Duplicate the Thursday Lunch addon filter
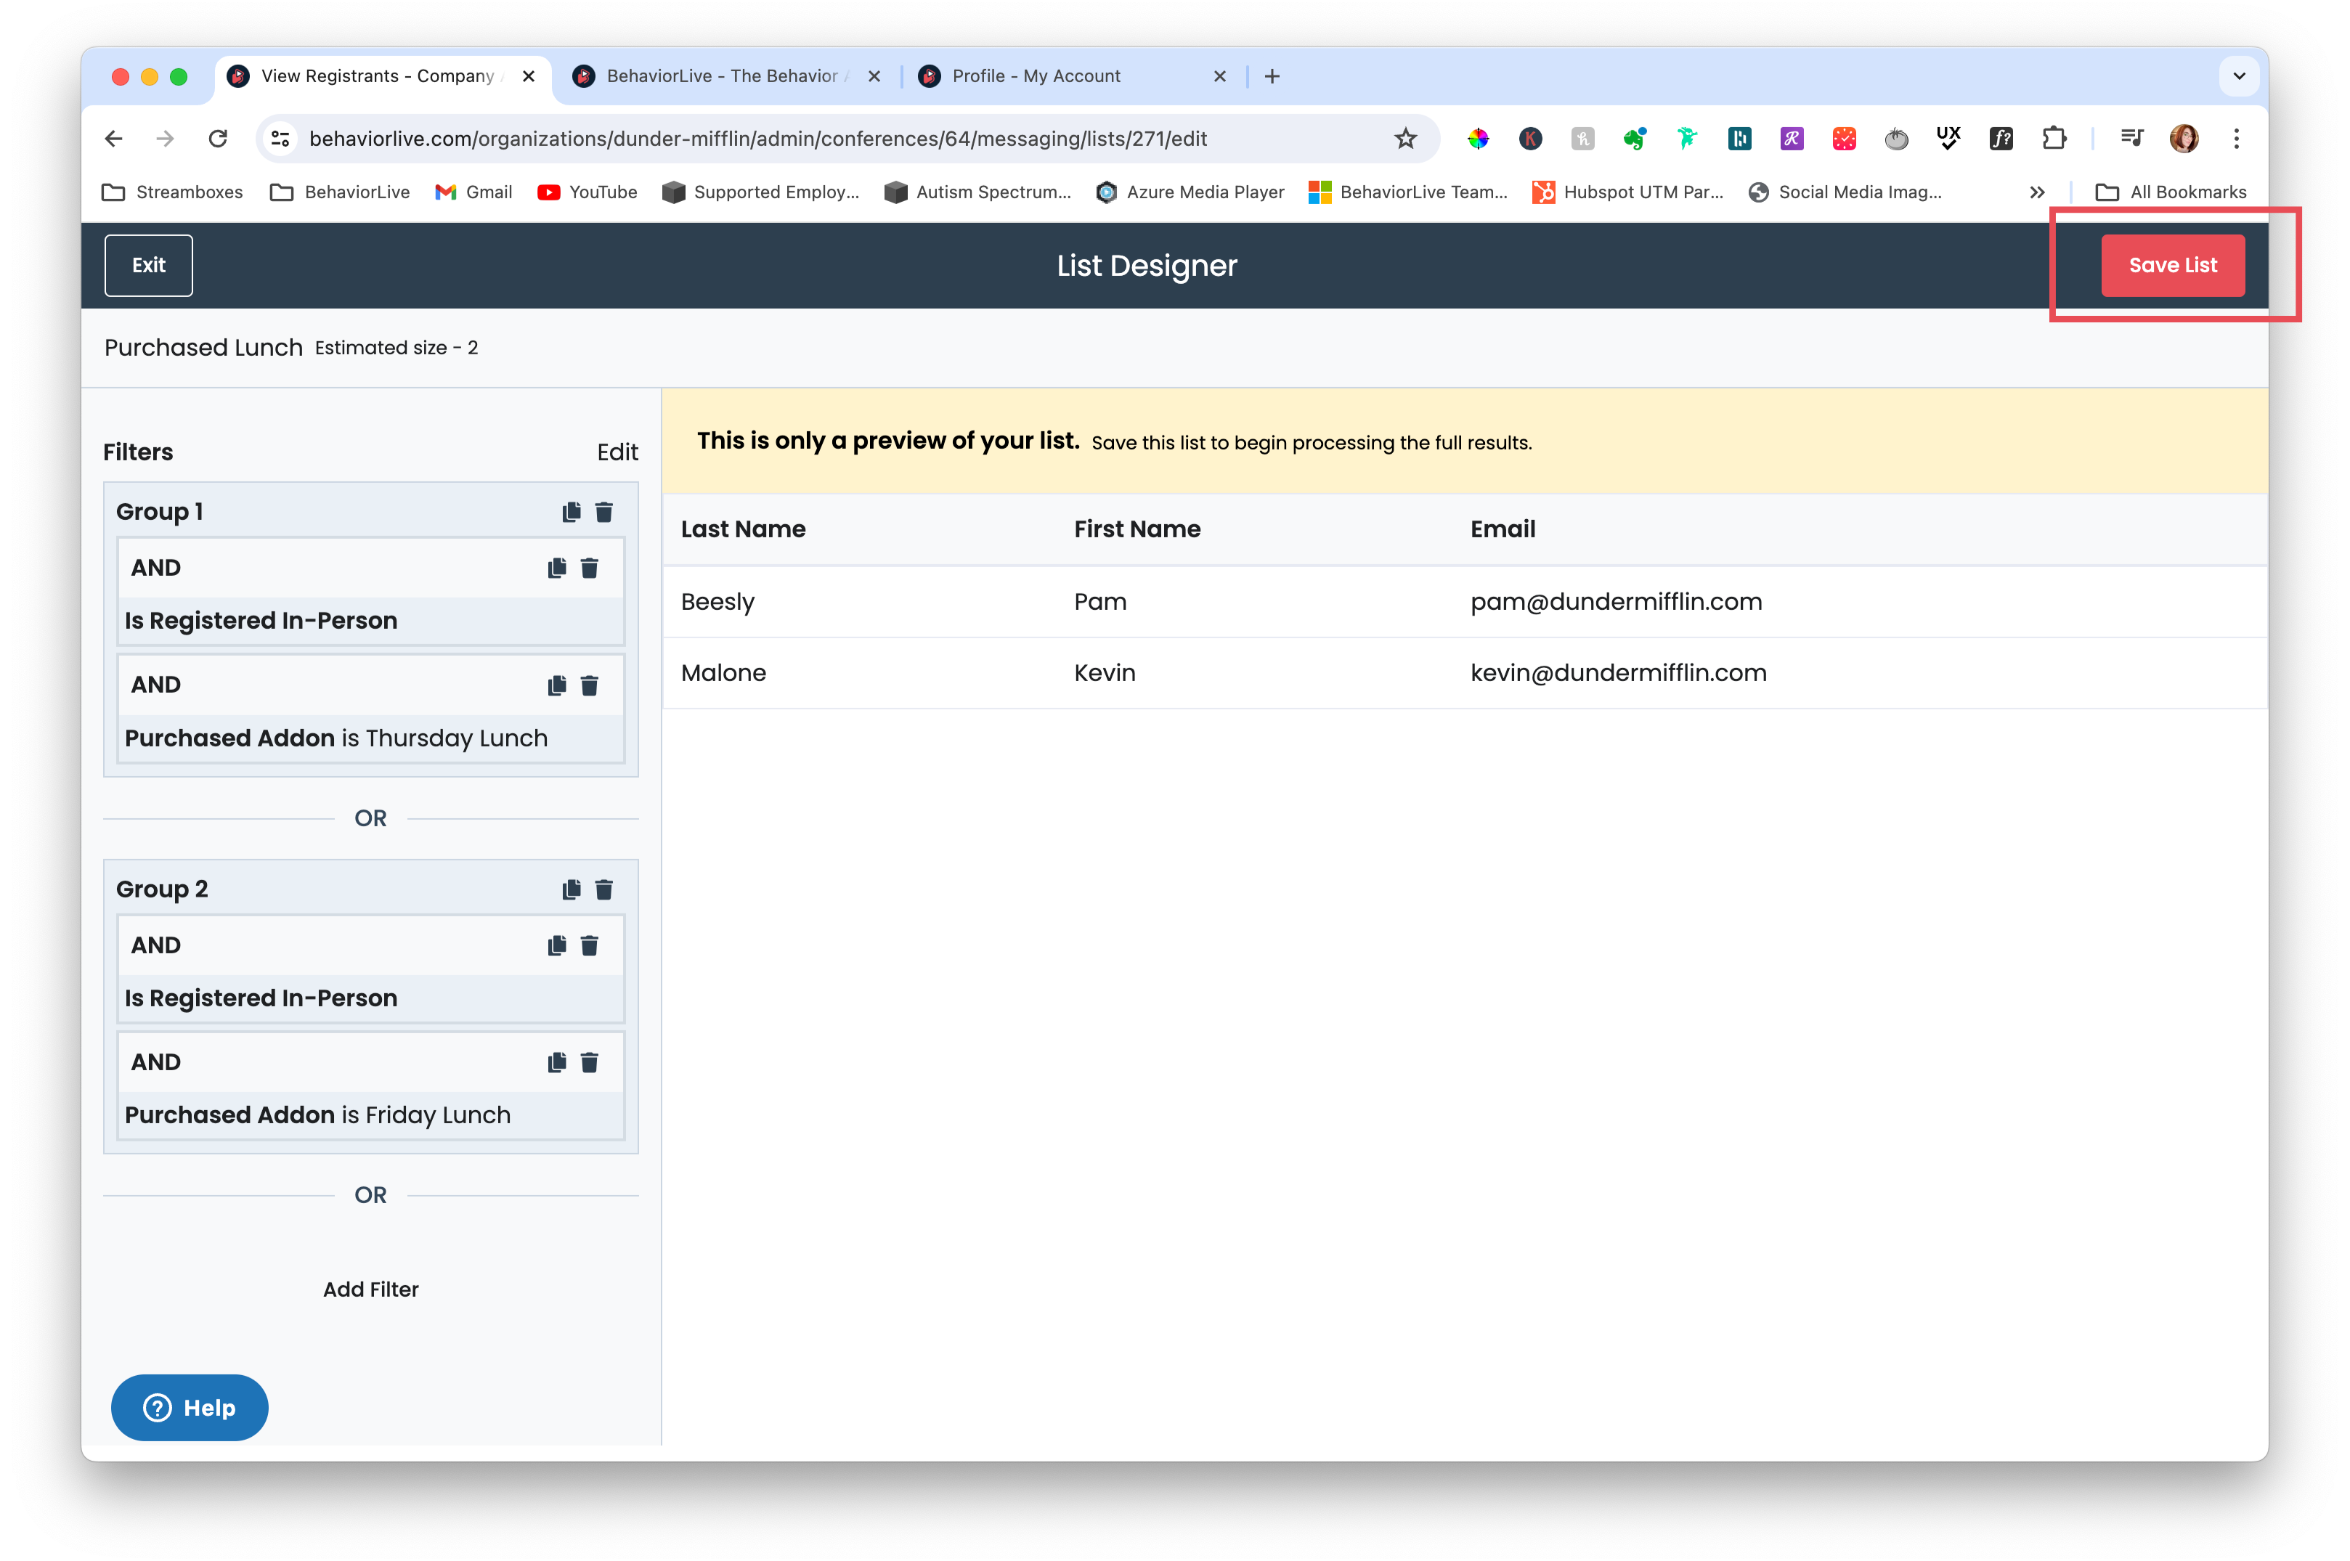The height and width of the screenshot is (1561, 2350). pos(558,685)
